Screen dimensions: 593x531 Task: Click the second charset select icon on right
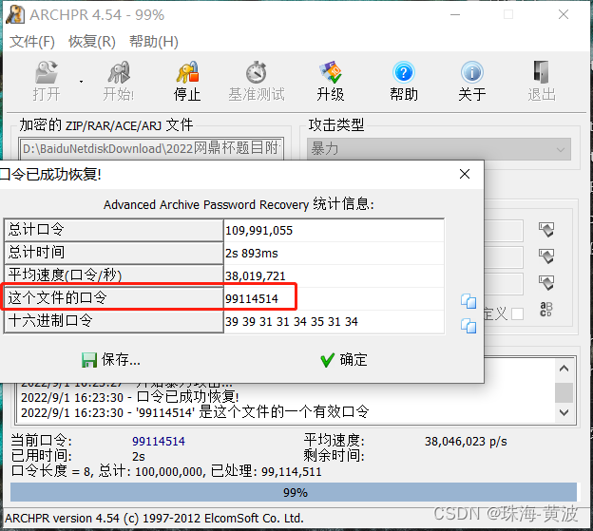546,256
